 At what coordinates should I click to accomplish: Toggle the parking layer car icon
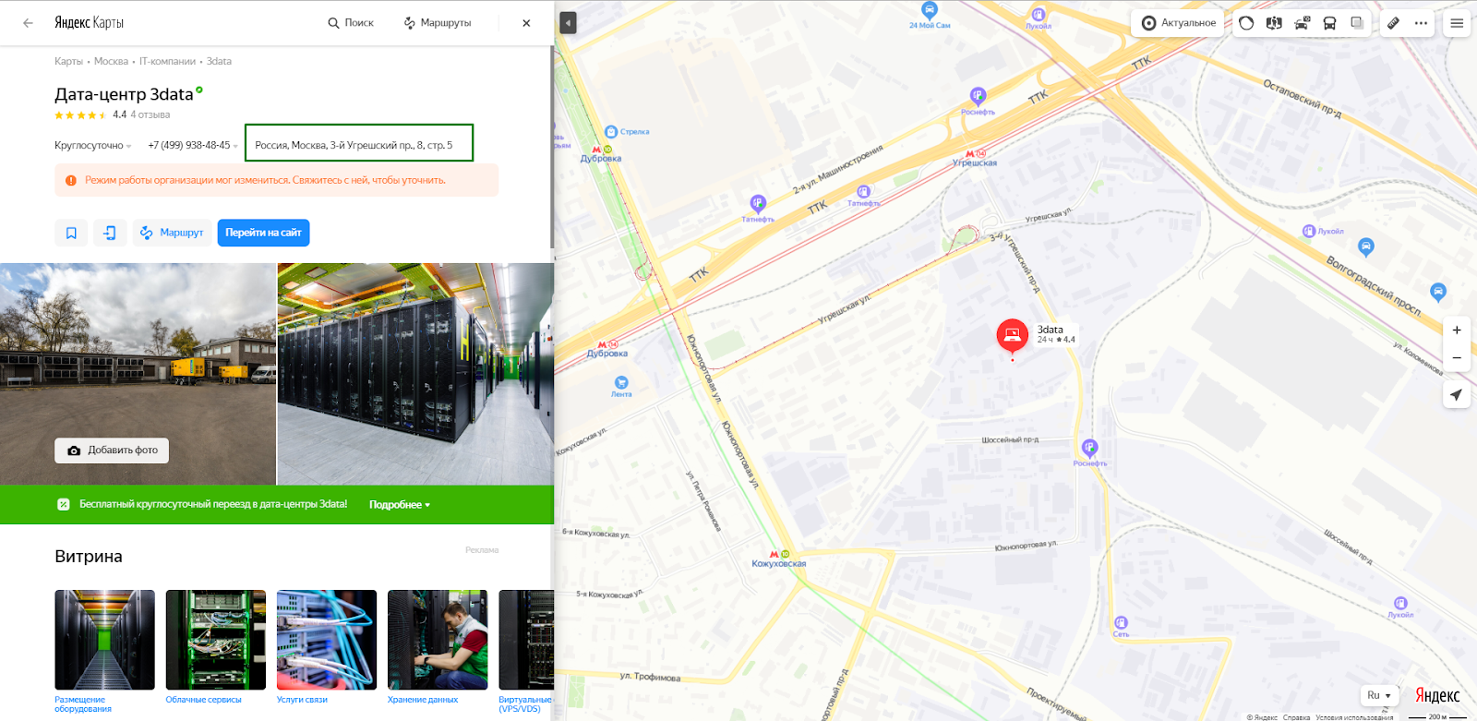(x=1302, y=23)
